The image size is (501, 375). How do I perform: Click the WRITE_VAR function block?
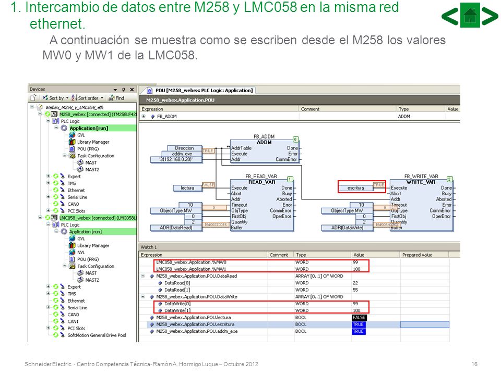(x=421, y=204)
